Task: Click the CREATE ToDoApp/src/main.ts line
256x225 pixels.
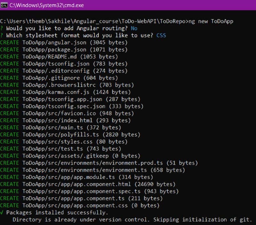Action: 51,127
